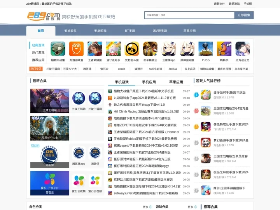Image resolution: width=280 pixels, height=210 pixels.
Task: Focus the search input field
Action: (x=189, y=15)
